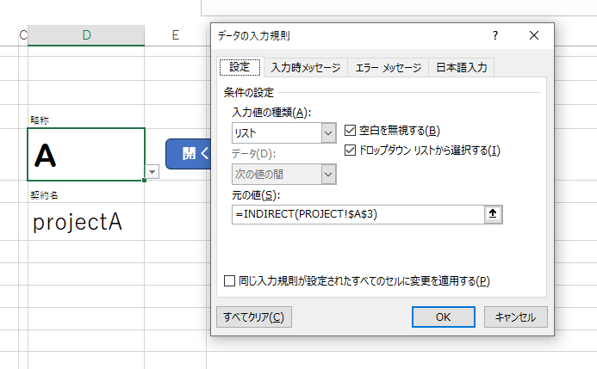Switch to the 入力時メッセージ tab
The image size is (597, 369).
(305, 68)
